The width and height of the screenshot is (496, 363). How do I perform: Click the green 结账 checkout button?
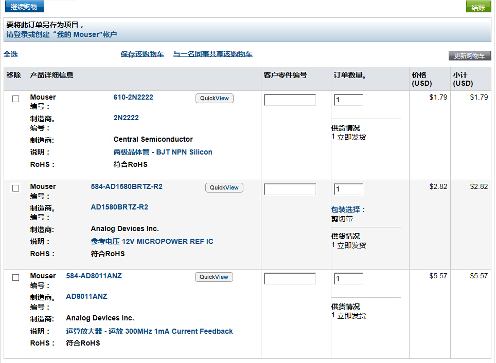click(x=479, y=7)
